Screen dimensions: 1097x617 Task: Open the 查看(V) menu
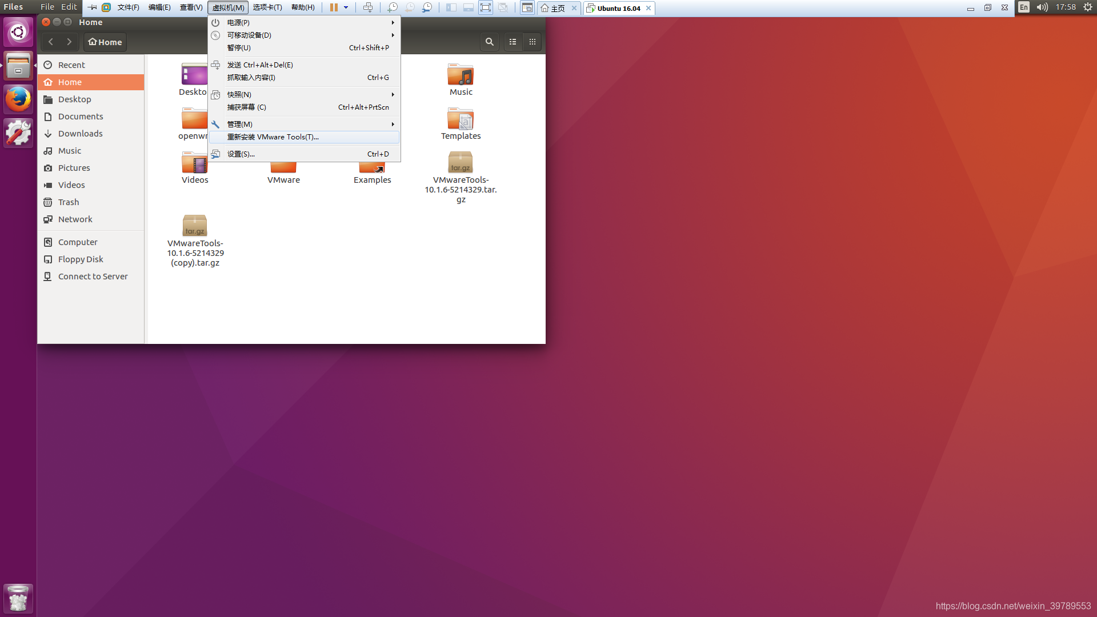click(191, 7)
